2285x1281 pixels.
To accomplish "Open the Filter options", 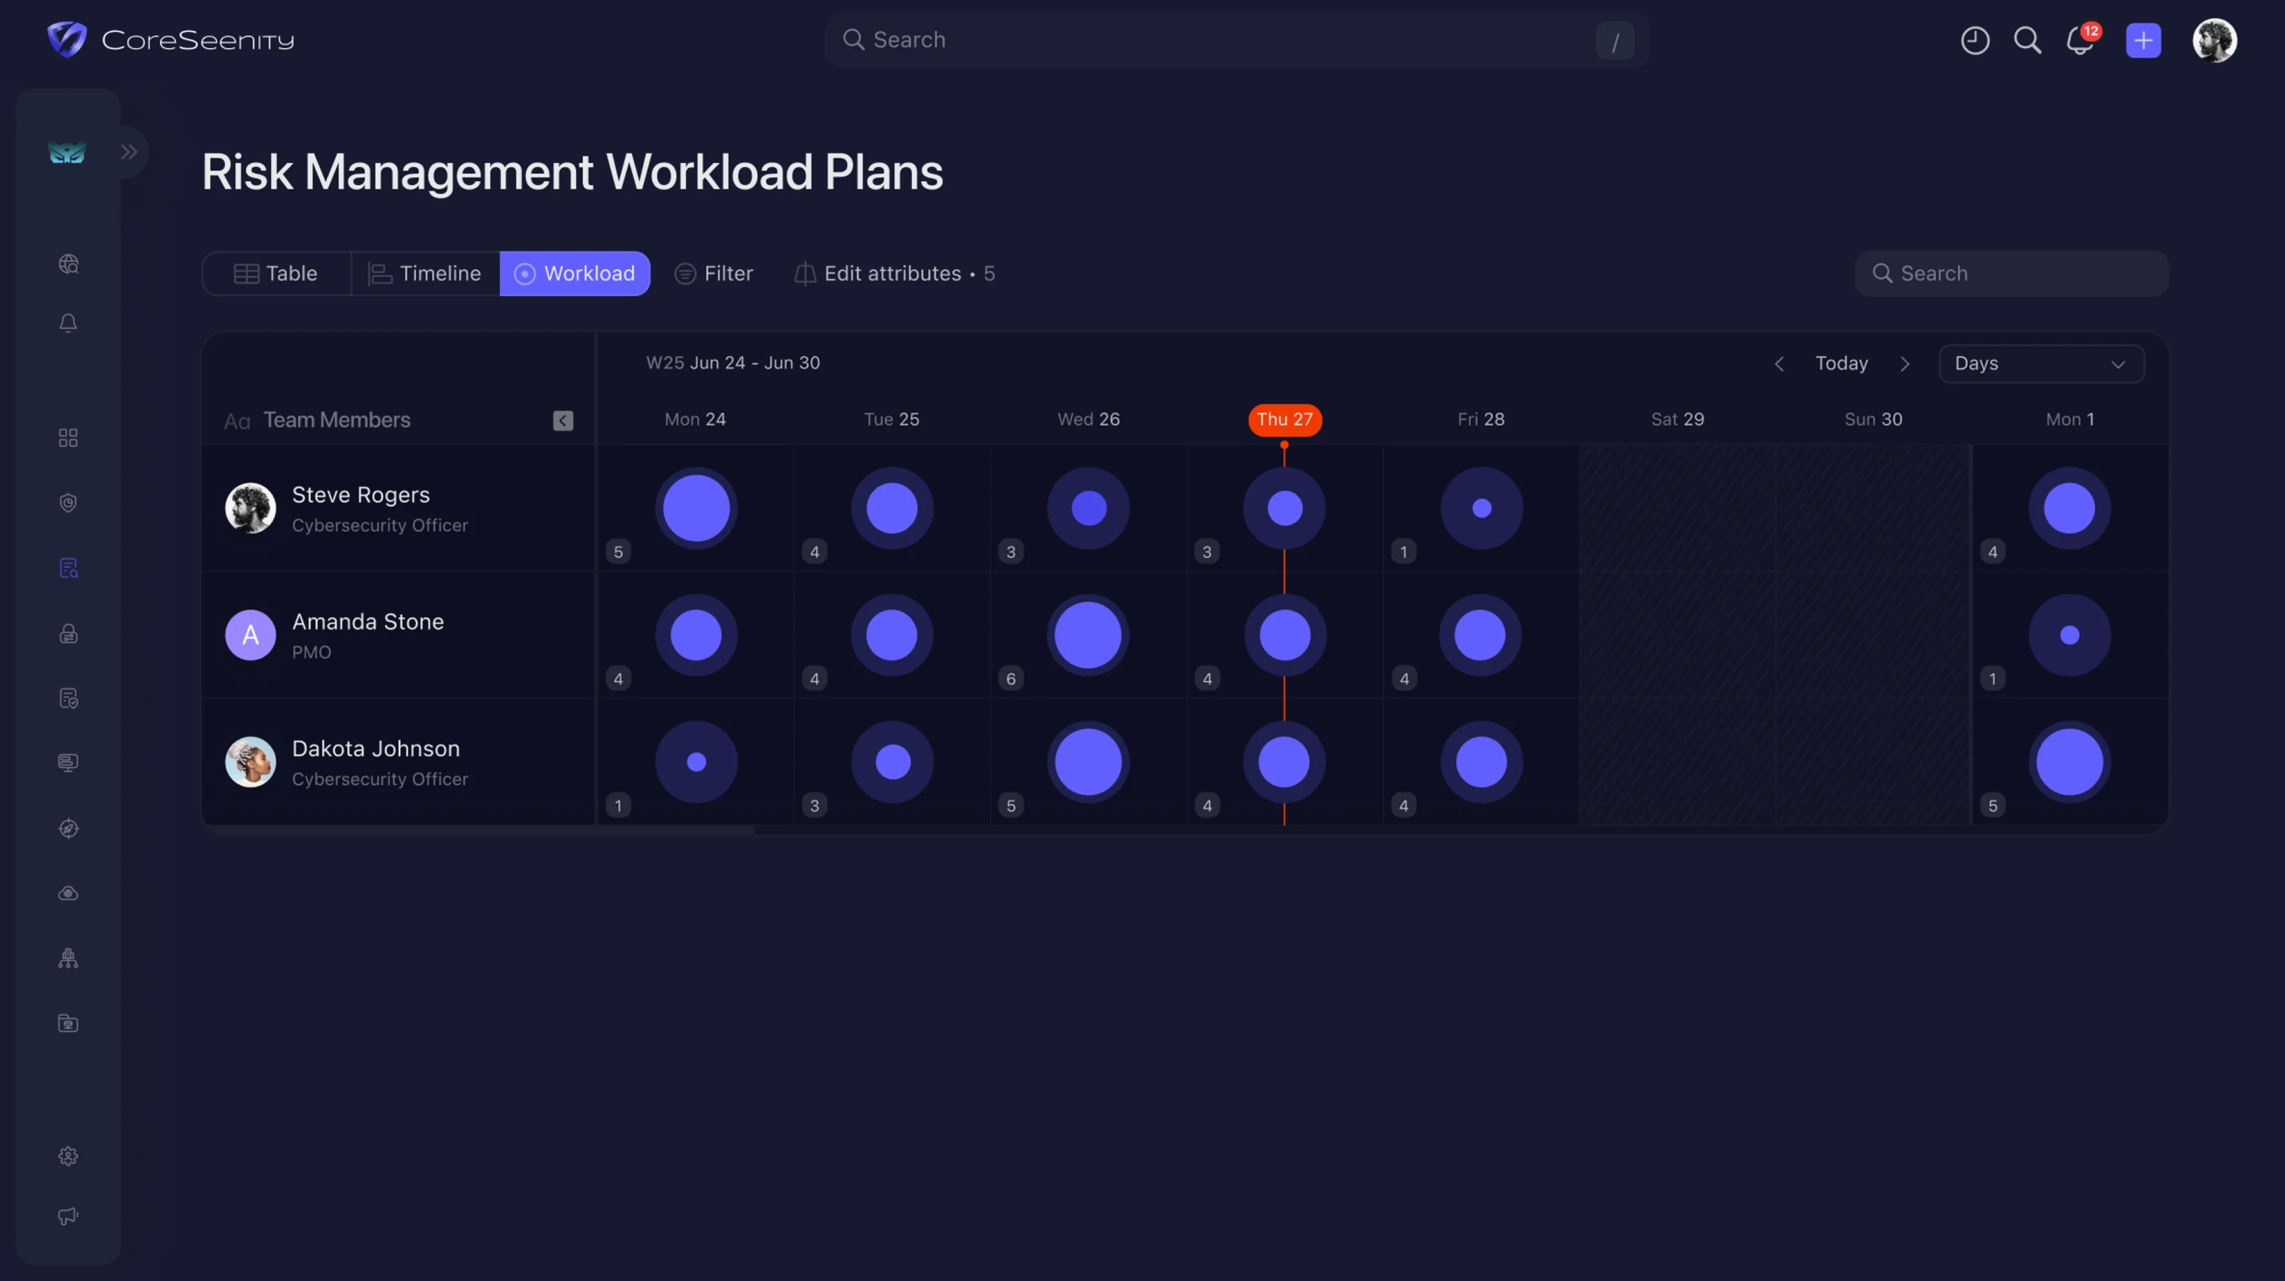I will pyautogui.click(x=714, y=274).
